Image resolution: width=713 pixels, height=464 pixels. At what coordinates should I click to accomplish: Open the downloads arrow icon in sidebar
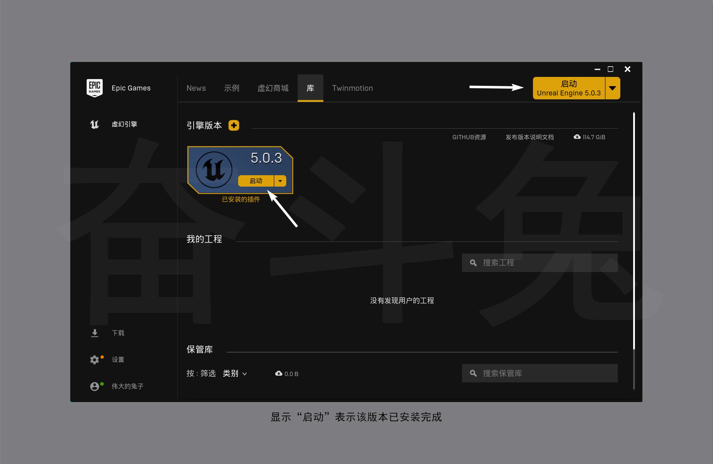pyautogui.click(x=94, y=333)
